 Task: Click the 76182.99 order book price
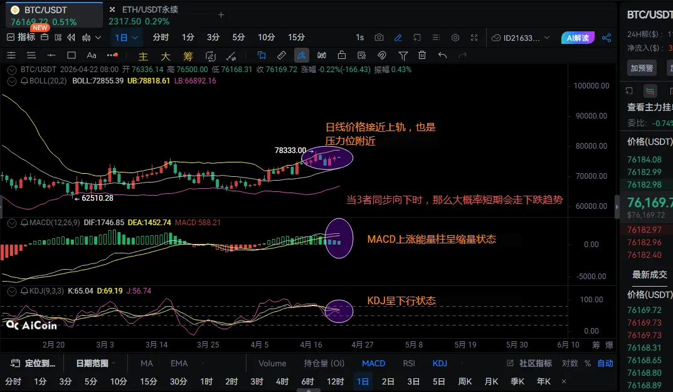[x=644, y=172]
